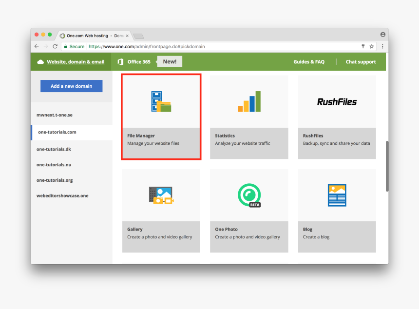The image size is (419, 309).
Task: Click the One Photo title text
Action: coord(226,230)
